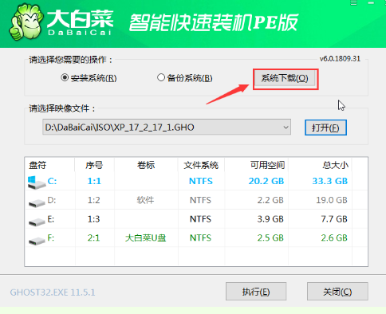Select drive letter C: in the list
The height and width of the screenshot is (314, 386).
(x=52, y=181)
